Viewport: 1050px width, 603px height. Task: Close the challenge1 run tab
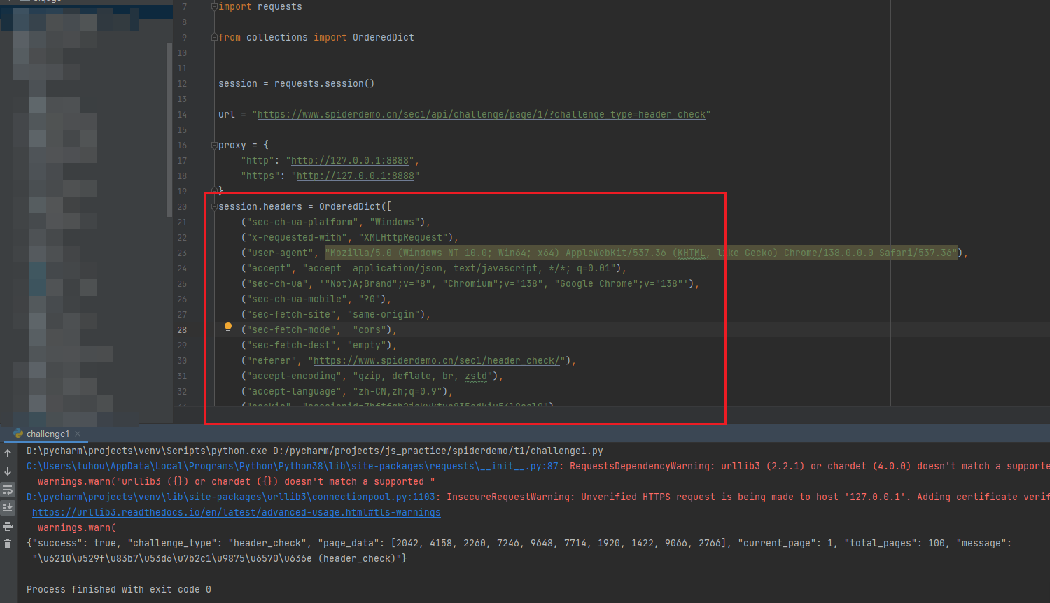tap(78, 434)
